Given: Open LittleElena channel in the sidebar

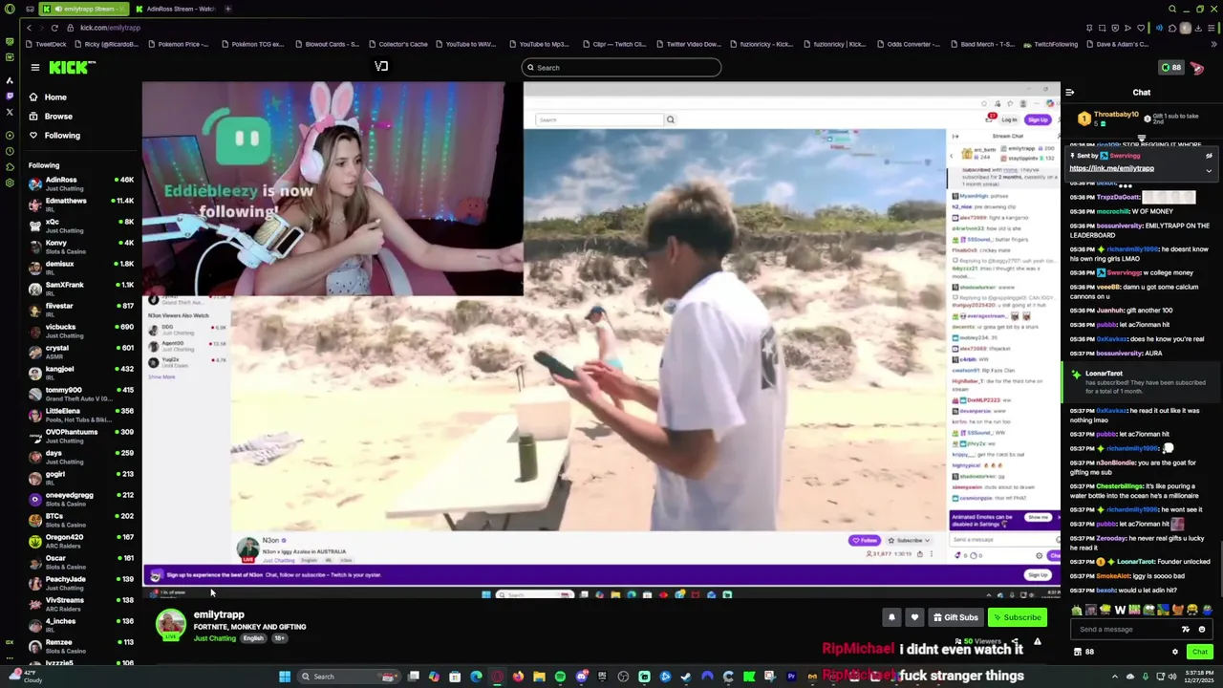Looking at the screenshot, I should [81, 416].
